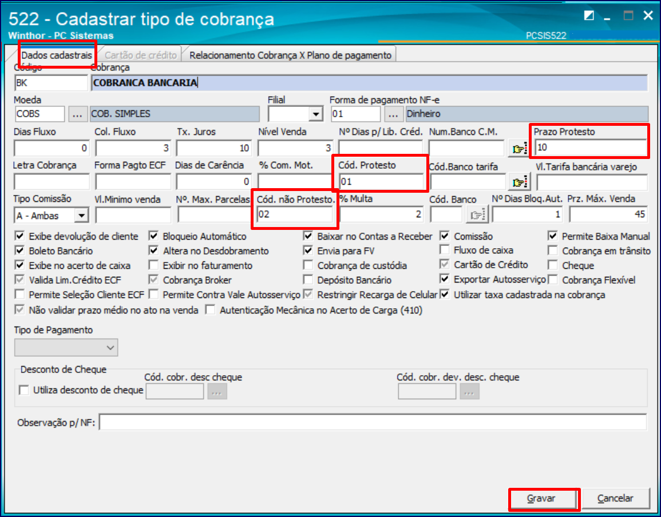Switch to Dados cadastrais tab
This screenshot has width=661, height=517.
(x=57, y=55)
